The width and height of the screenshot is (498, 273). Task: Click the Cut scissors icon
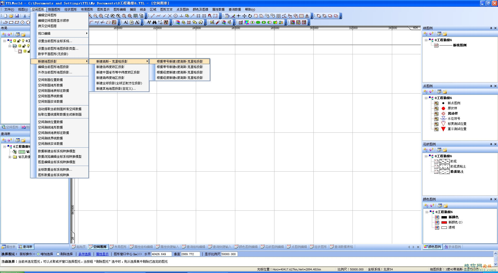[x=25, y=16]
